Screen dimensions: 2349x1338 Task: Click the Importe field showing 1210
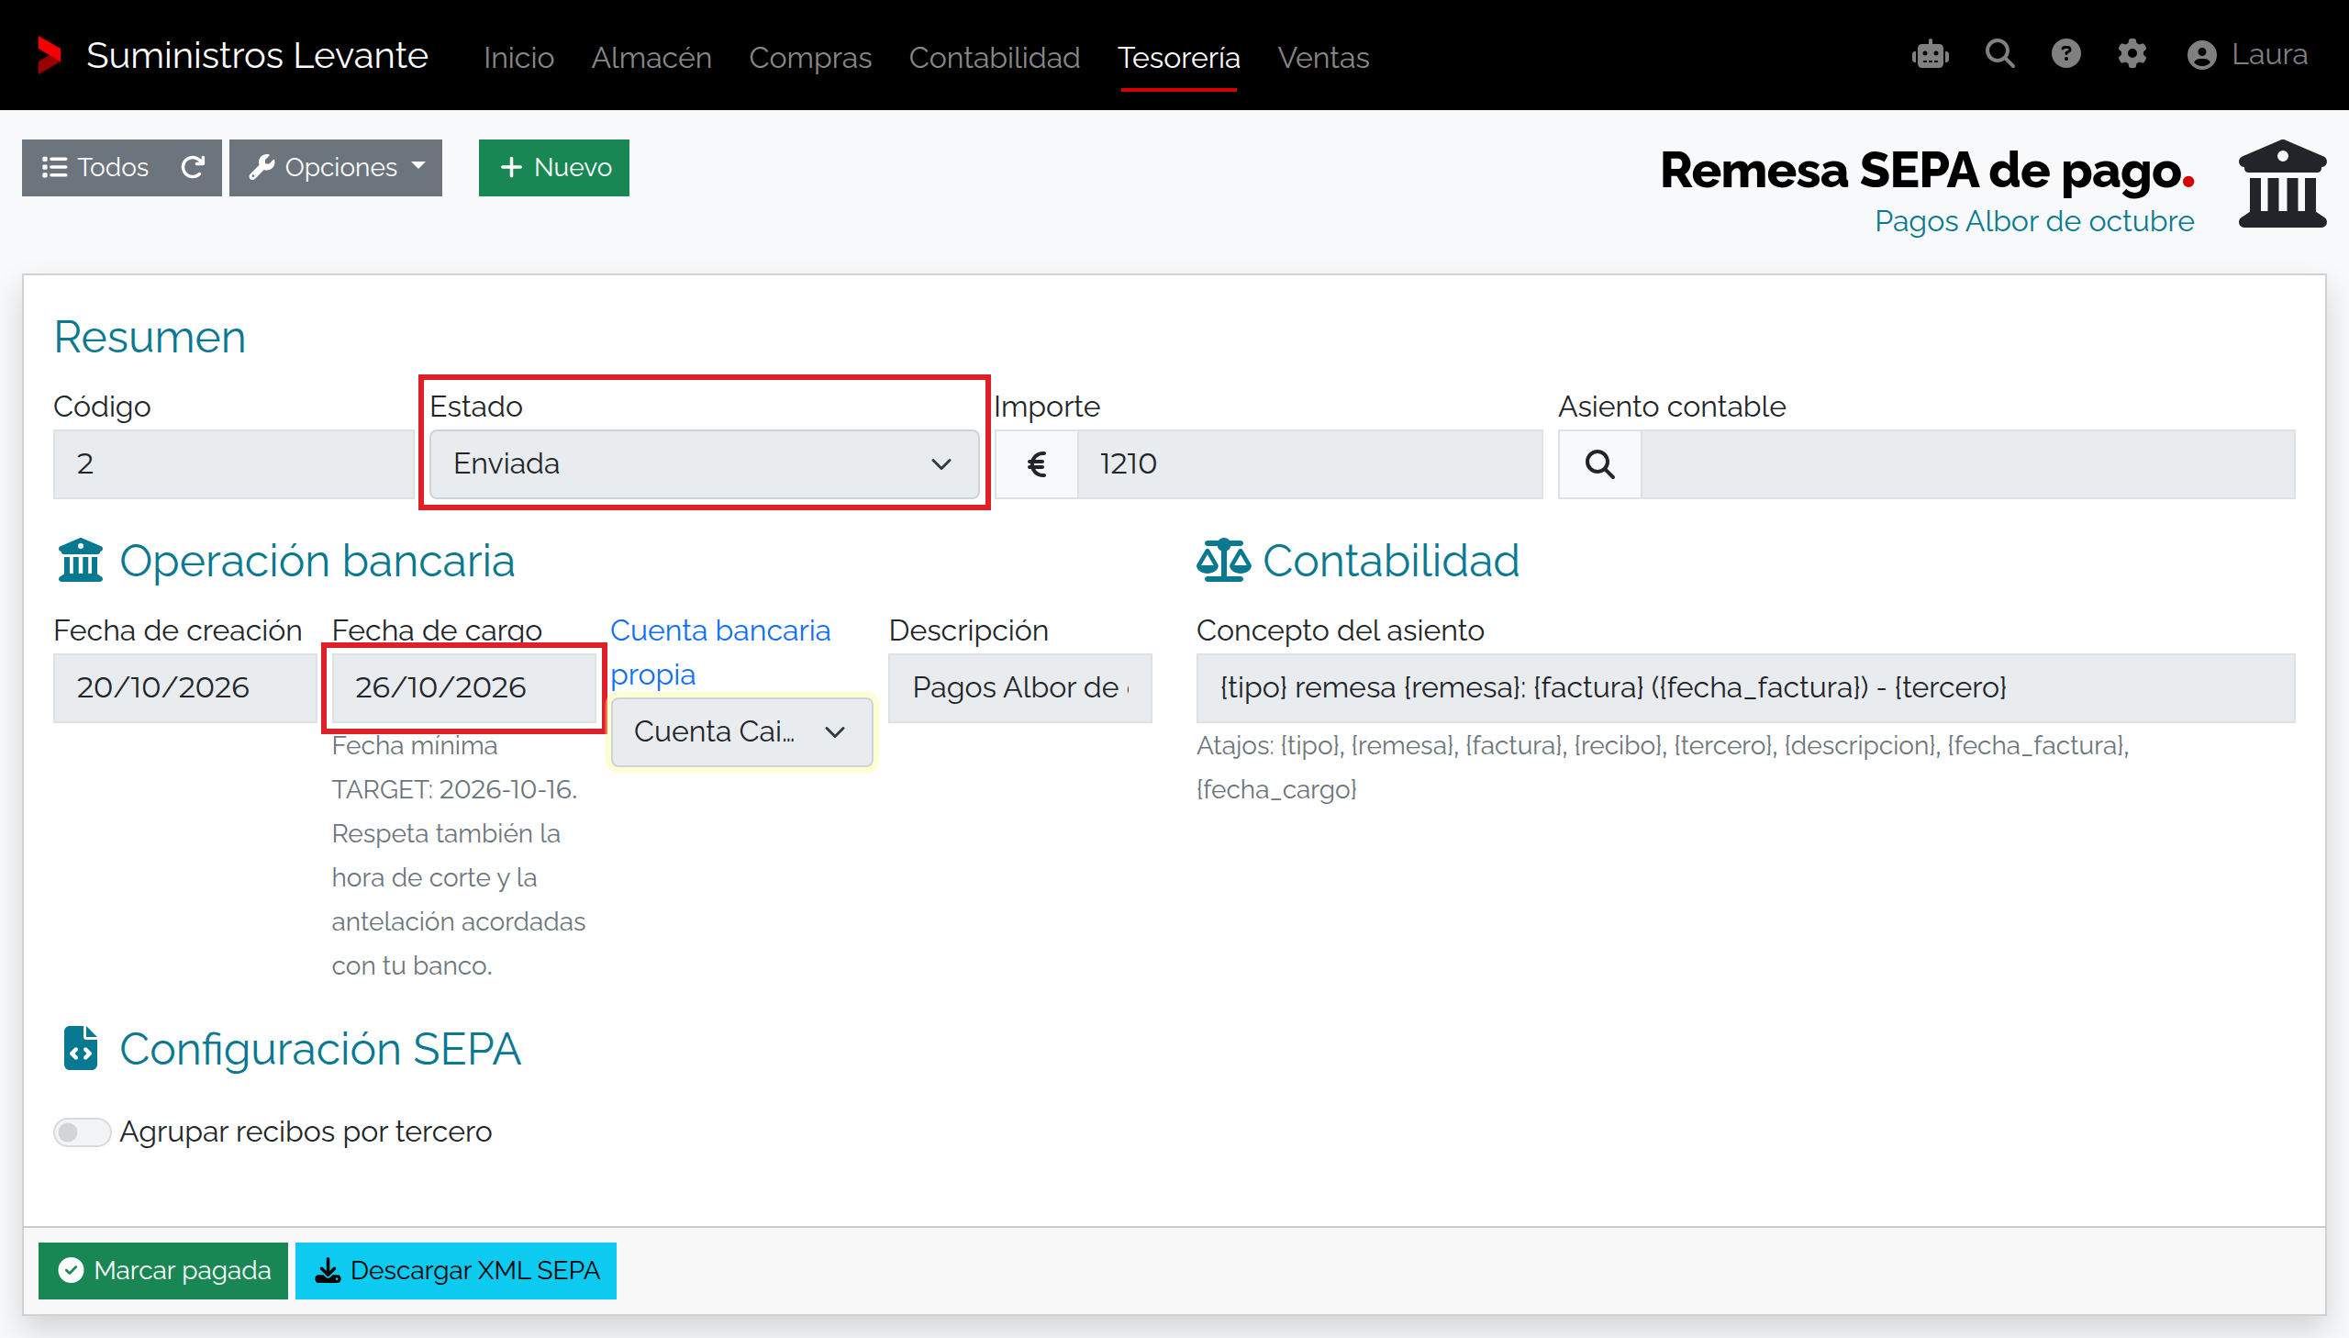(x=1310, y=464)
